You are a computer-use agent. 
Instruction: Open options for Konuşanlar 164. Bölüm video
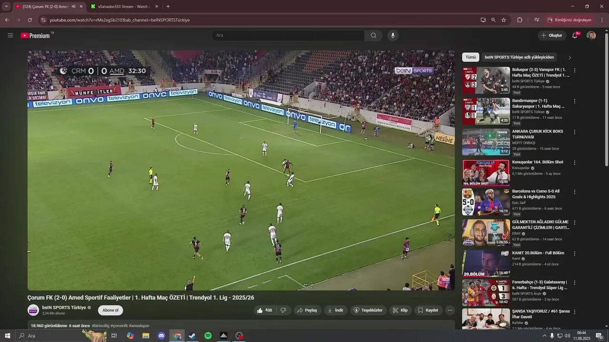click(574, 162)
